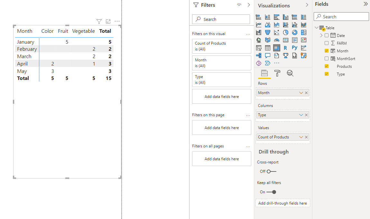Select the Clustered bar chart visual

coord(277,17)
